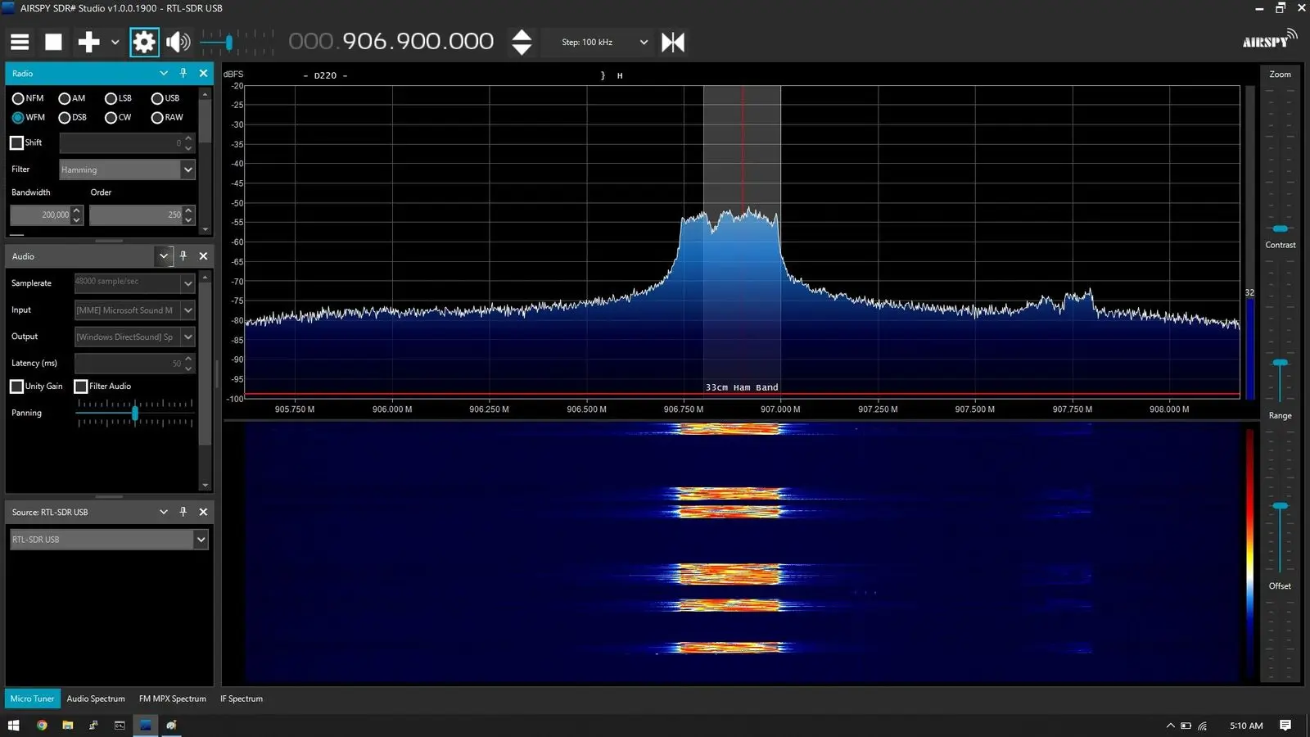Pin the Audio panel
The height and width of the screenshot is (737, 1310).
(x=183, y=255)
